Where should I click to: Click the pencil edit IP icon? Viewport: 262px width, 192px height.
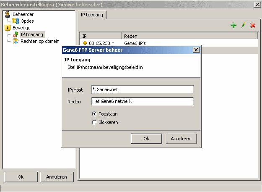pyautogui.click(x=243, y=26)
